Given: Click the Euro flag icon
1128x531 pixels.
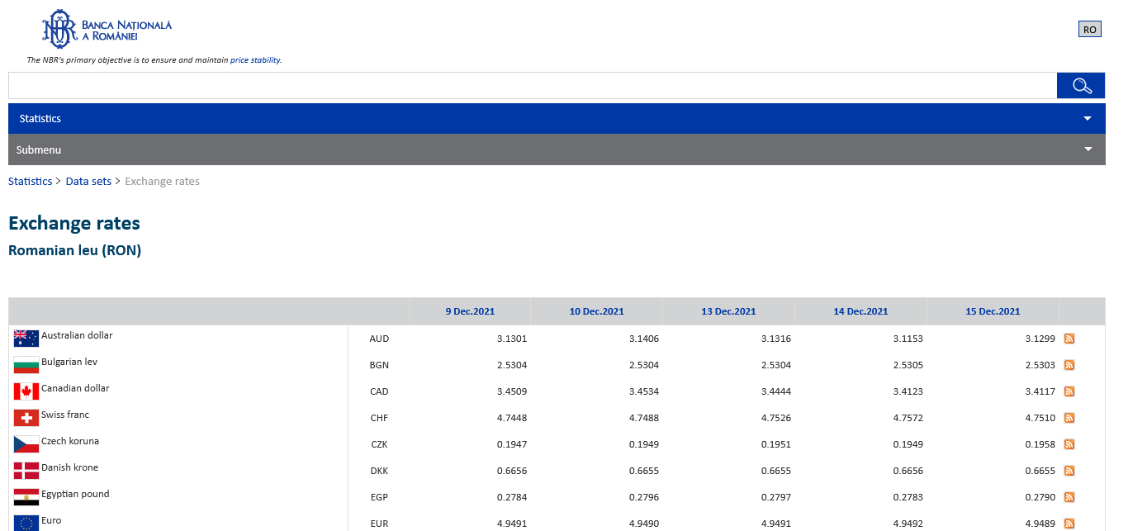Looking at the screenshot, I should pyautogui.click(x=26, y=523).
